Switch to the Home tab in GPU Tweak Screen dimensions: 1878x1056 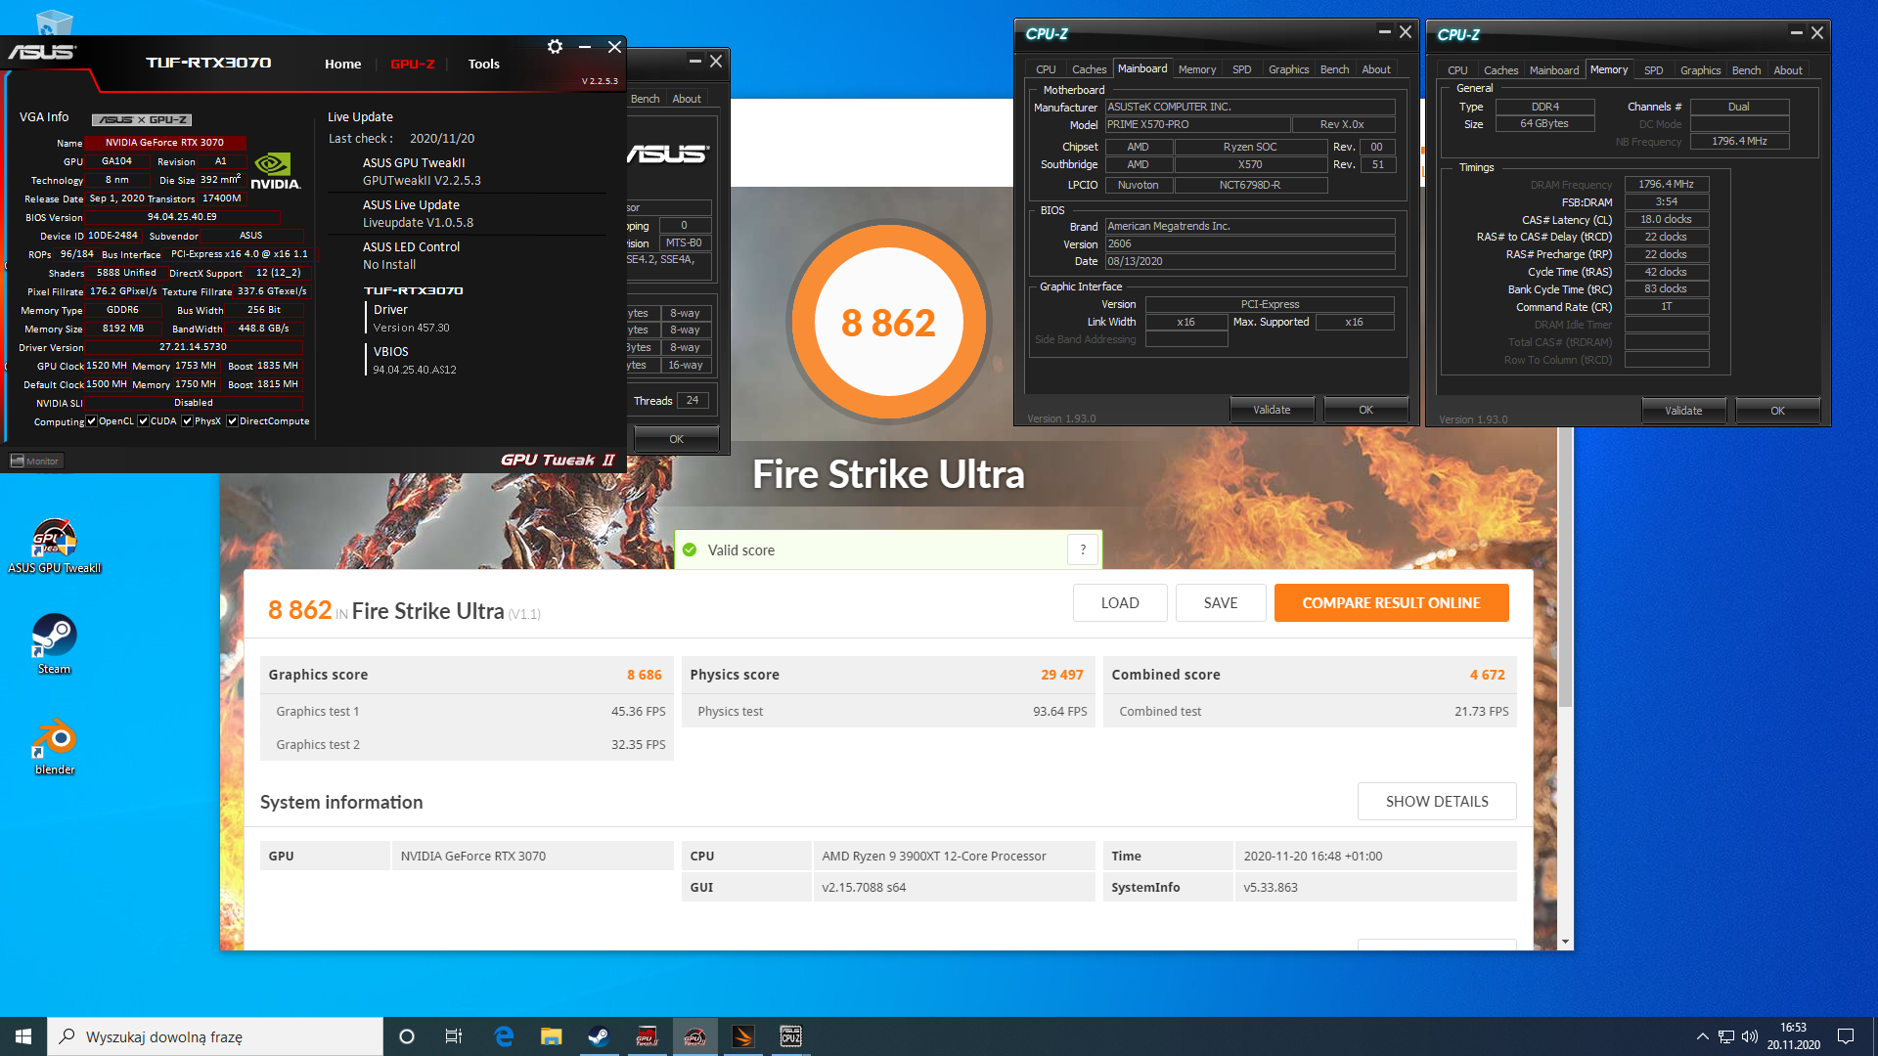342,64
